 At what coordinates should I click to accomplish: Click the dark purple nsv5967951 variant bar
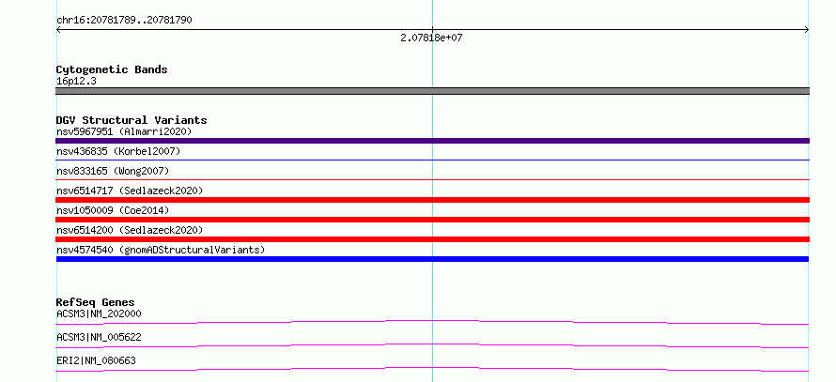coord(432,141)
